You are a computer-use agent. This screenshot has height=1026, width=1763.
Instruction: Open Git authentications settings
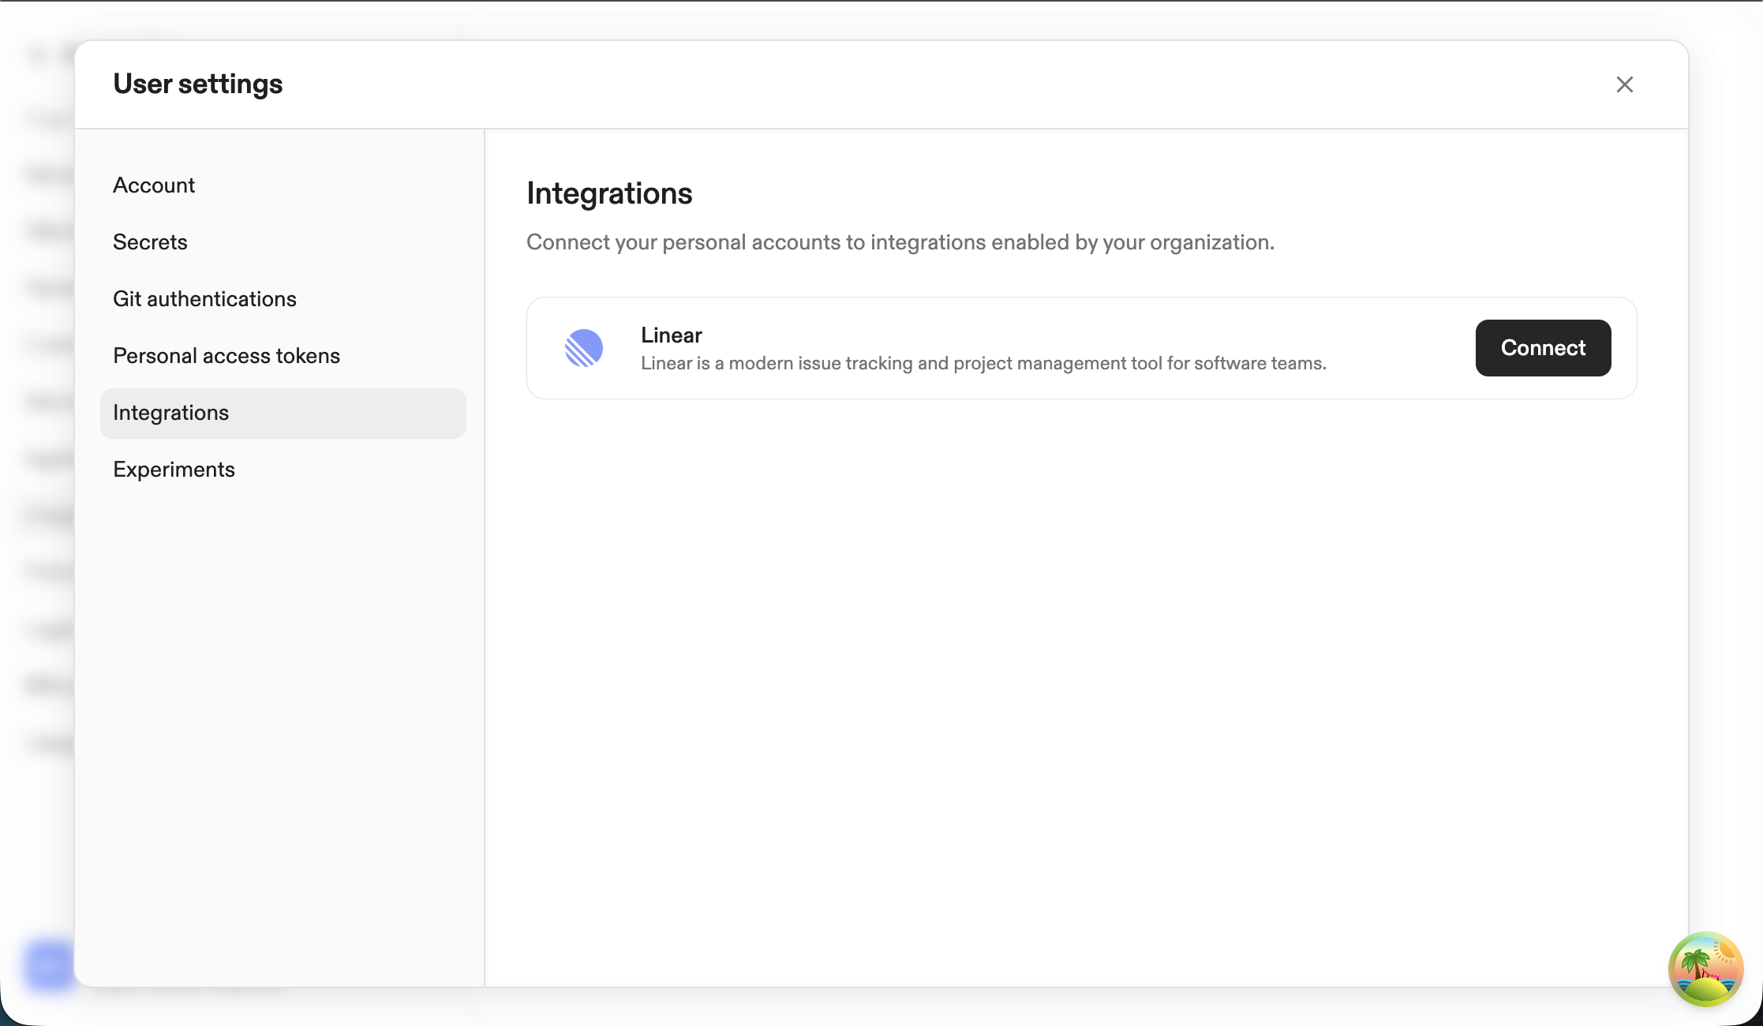[x=205, y=298]
